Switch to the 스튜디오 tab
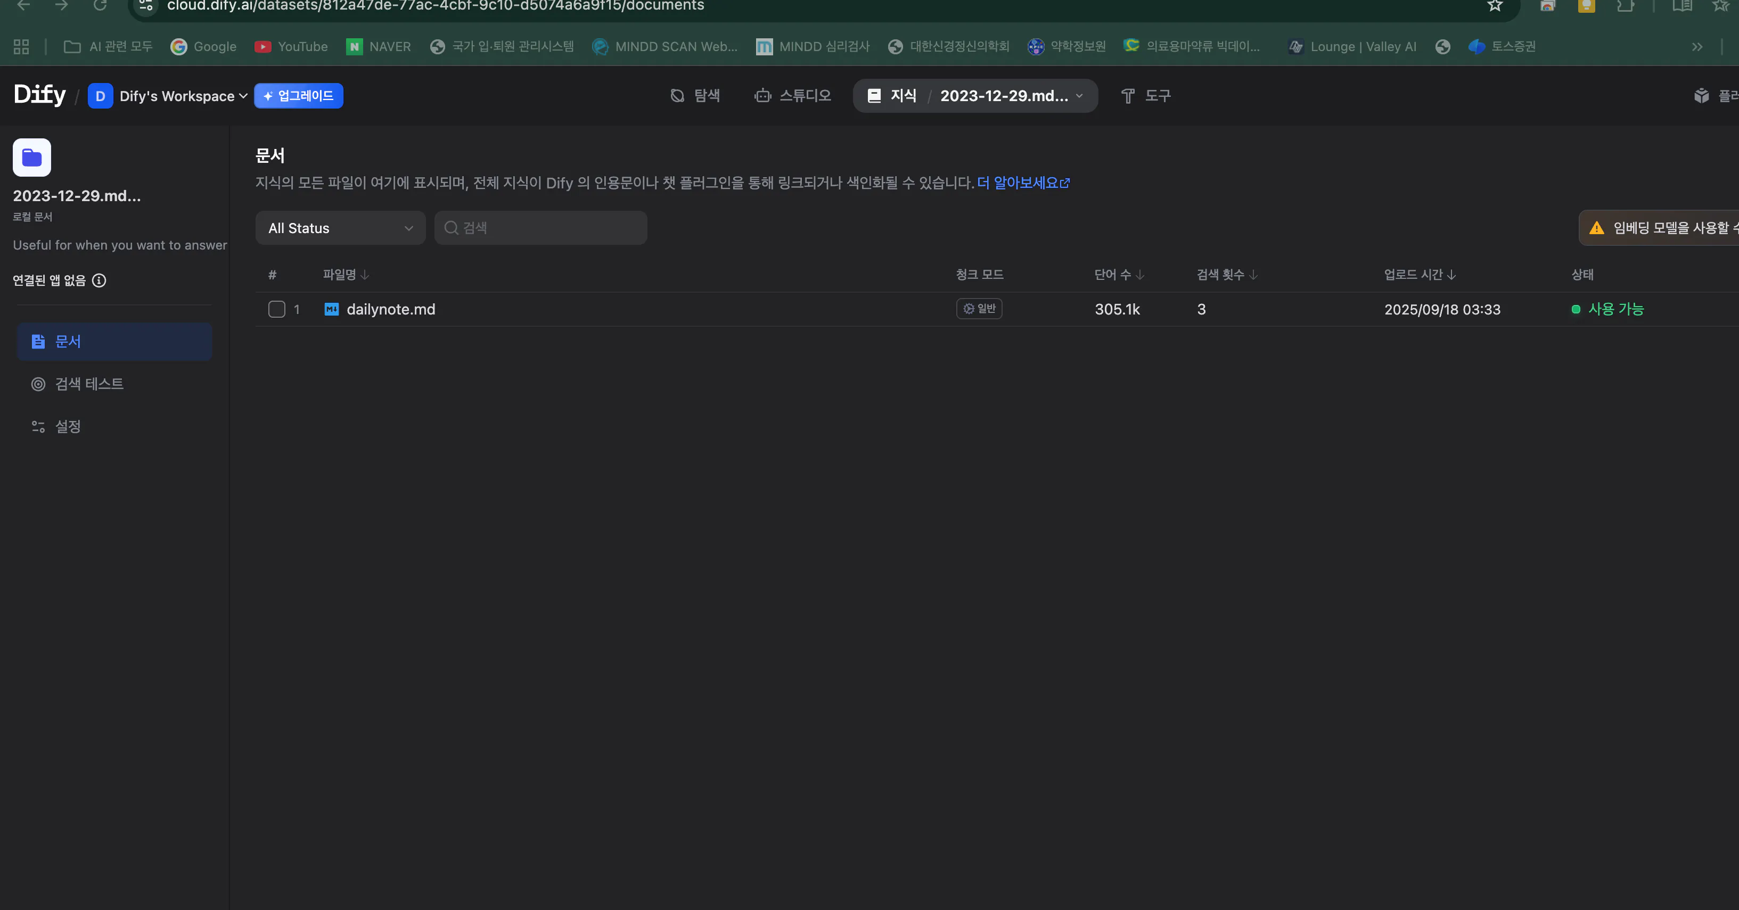The image size is (1739, 910). (792, 96)
